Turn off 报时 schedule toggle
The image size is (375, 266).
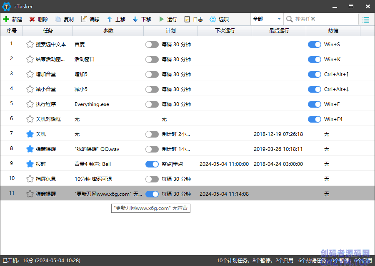coord(152,164)
